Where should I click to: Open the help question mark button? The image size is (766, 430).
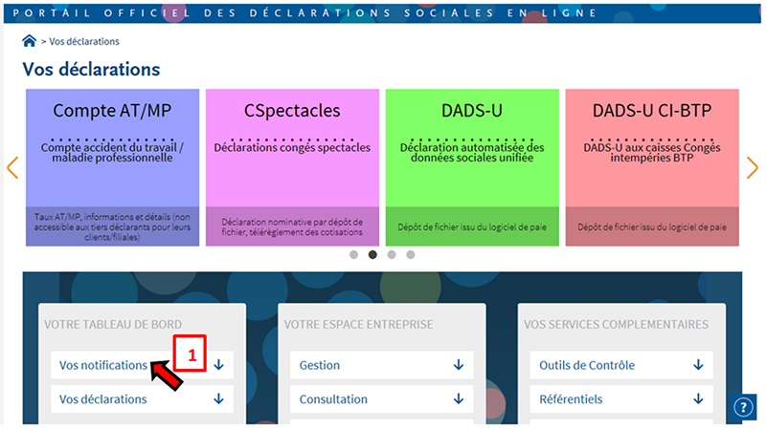click(743, 407)
